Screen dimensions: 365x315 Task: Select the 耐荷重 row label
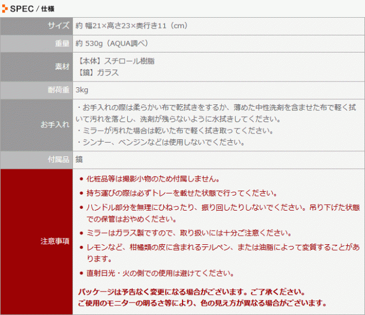pos(58,90)
